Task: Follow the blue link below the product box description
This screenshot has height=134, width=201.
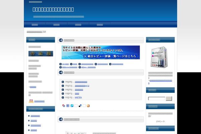Action: coord(160,82)
